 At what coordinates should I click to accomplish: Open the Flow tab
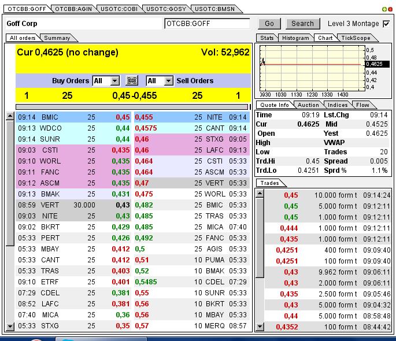tap(362, 105)
